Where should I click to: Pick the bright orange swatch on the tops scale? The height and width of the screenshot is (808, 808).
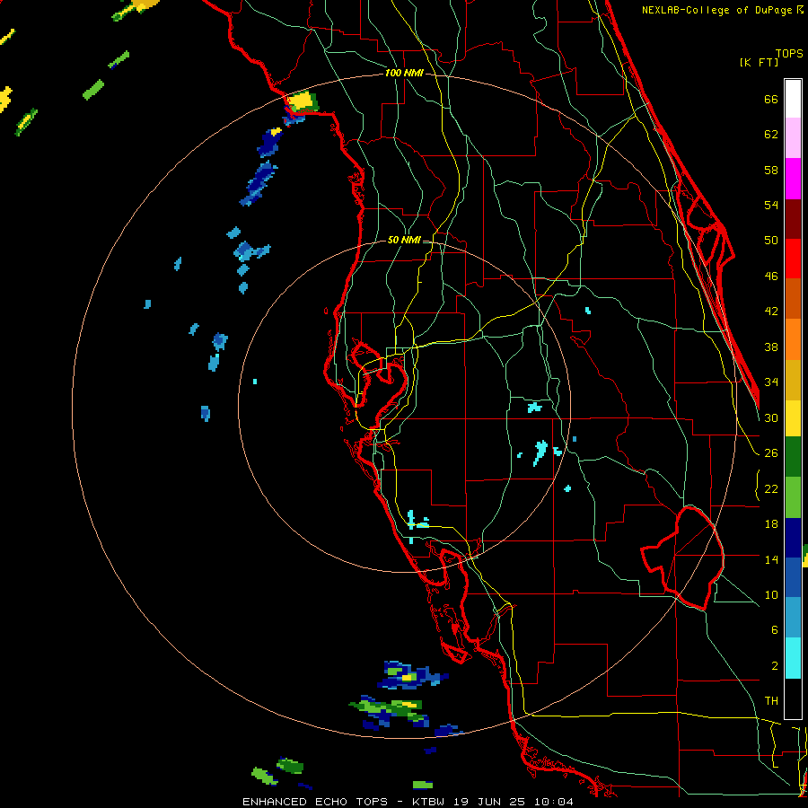793,338
